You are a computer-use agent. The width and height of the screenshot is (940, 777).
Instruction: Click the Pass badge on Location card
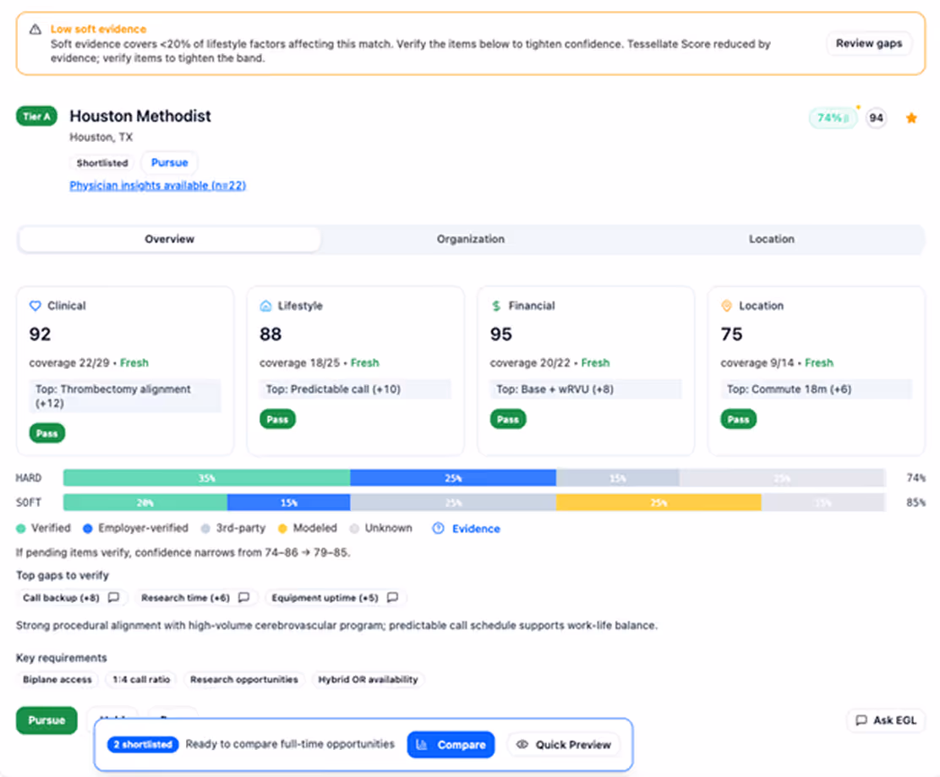(739, 420)
